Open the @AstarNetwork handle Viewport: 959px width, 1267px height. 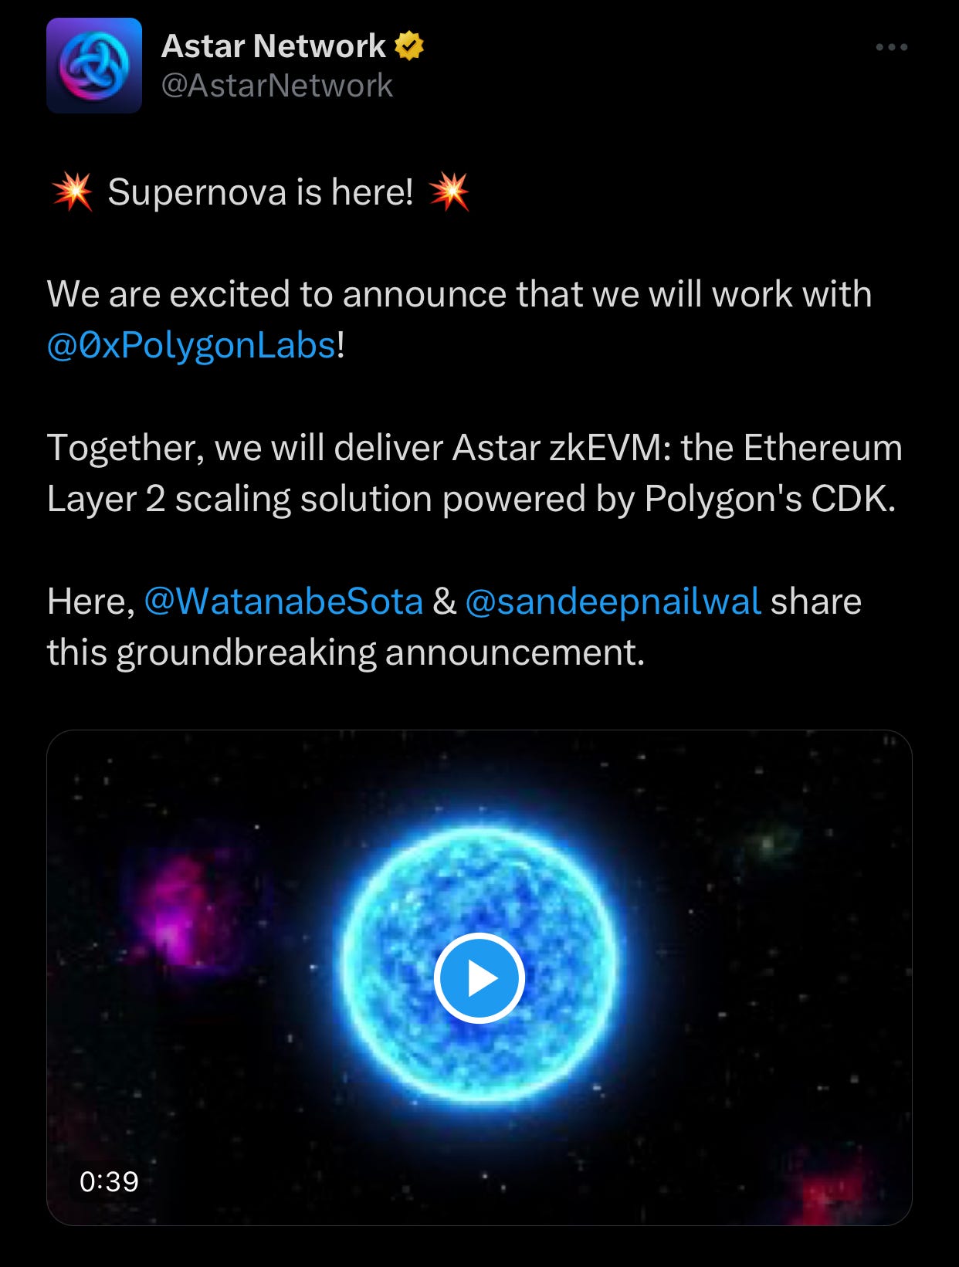277,86
